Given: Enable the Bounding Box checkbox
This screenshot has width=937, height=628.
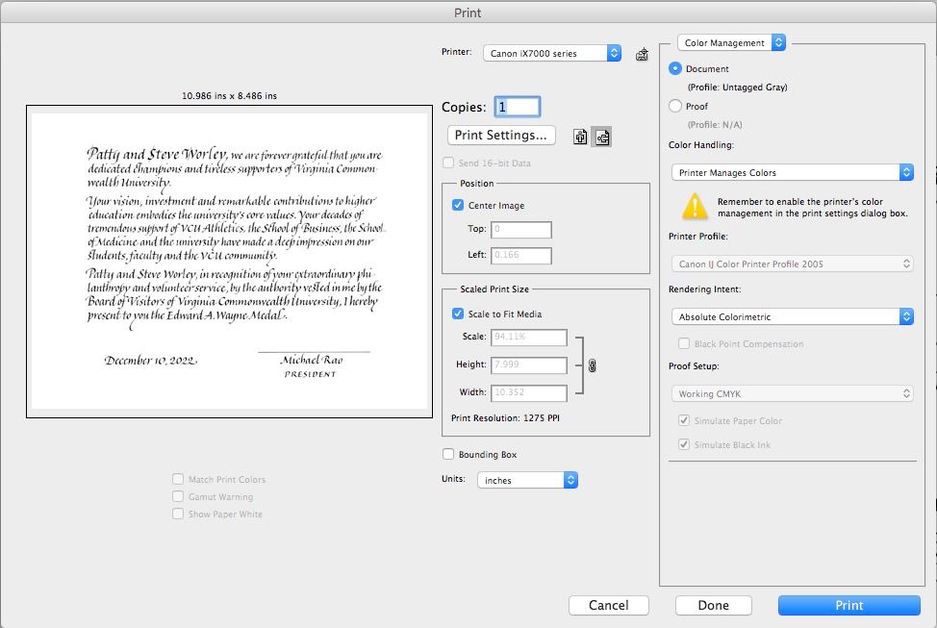Looking at the screenshot, I should pos(448,454).
